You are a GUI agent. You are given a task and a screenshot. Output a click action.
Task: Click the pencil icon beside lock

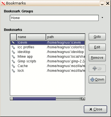tap(13, 71)
